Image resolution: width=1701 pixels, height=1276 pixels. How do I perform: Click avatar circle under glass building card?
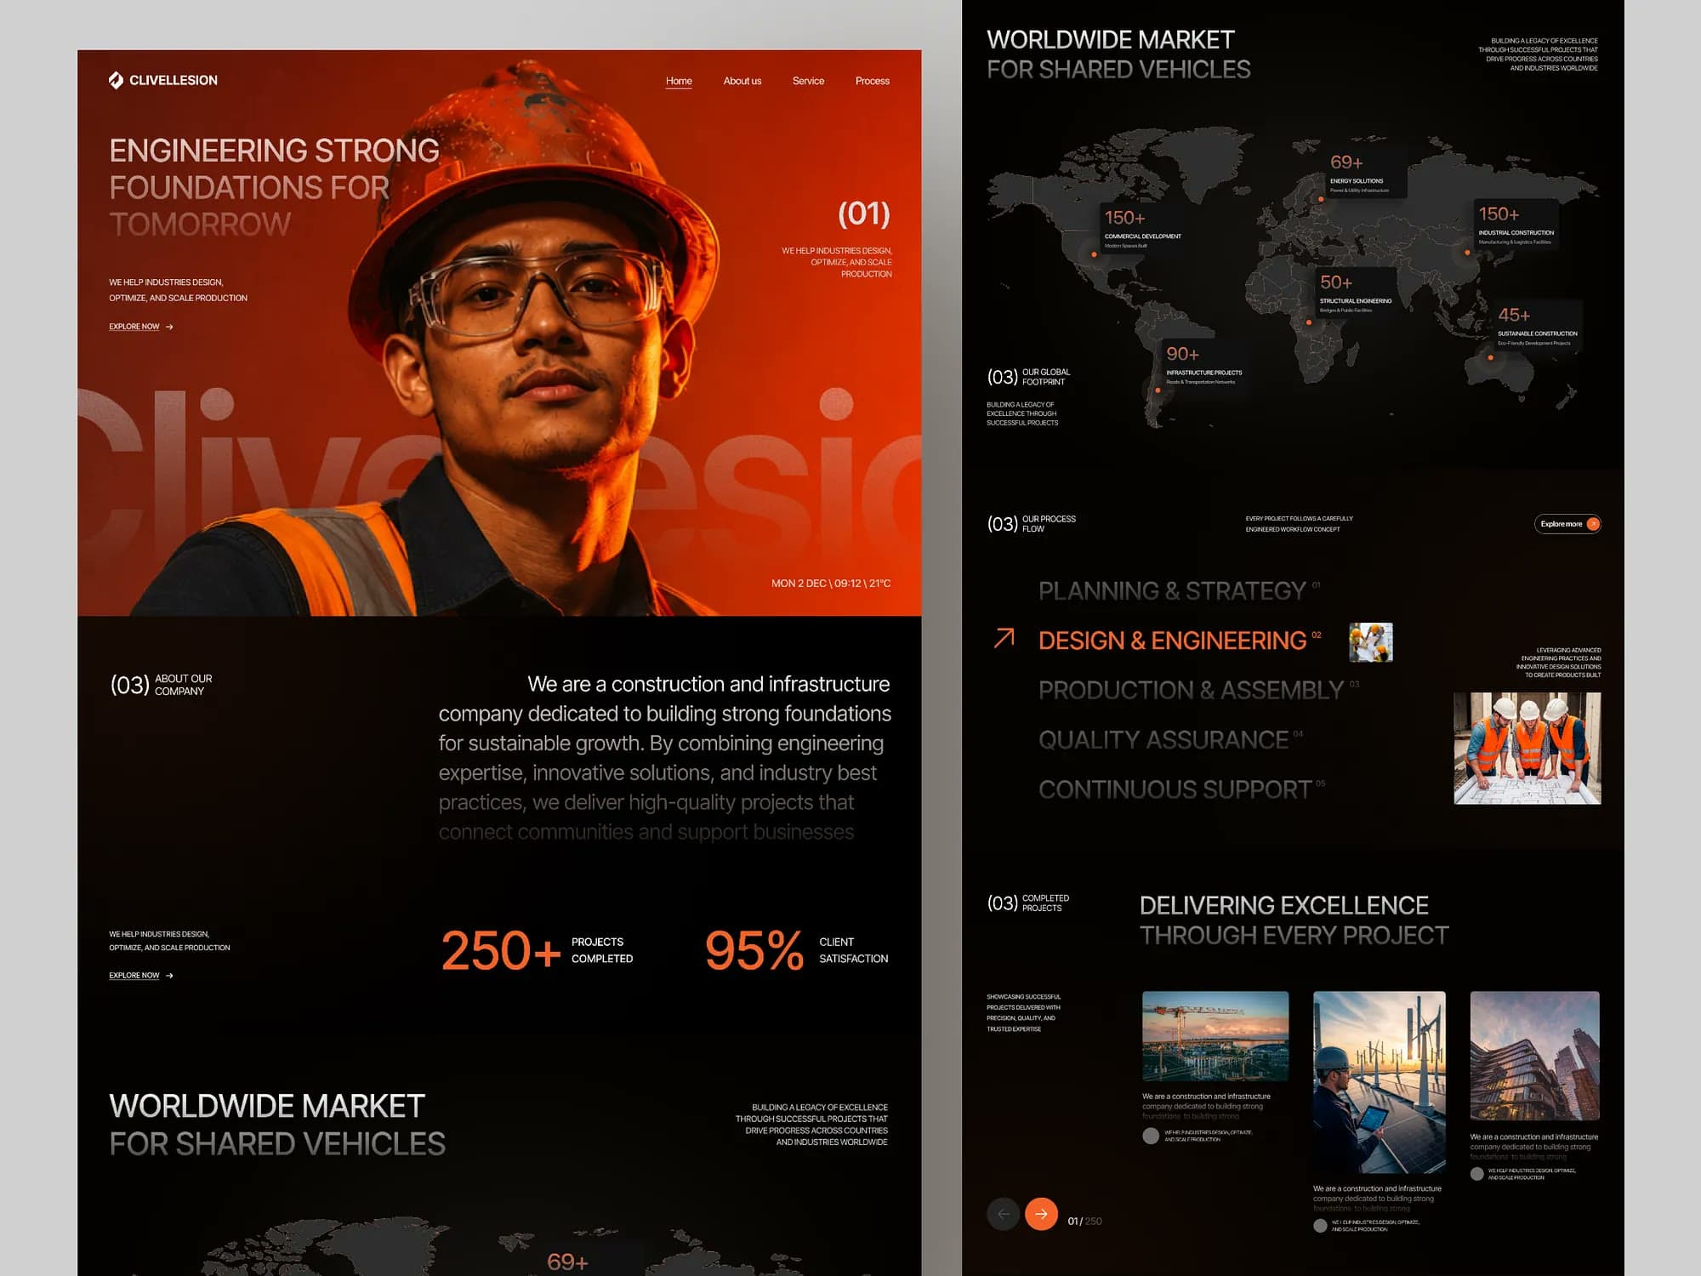click(x=1477, y=1174)
